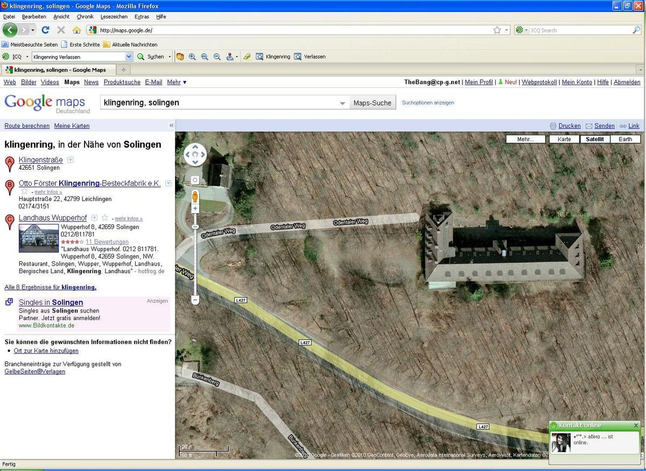Screen dimensions: 646x471
Task: Open the 11 Bewertungen link
Action: tap(107, 242)
